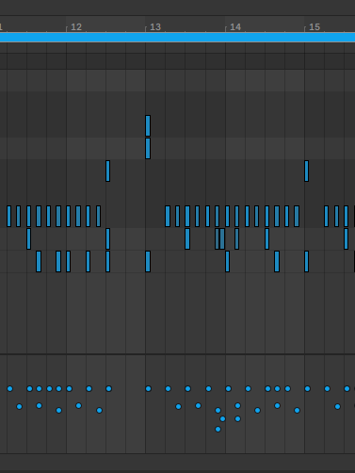
Task: Select the bottom-row note at bar 13
Action: (x=148, y=261)
